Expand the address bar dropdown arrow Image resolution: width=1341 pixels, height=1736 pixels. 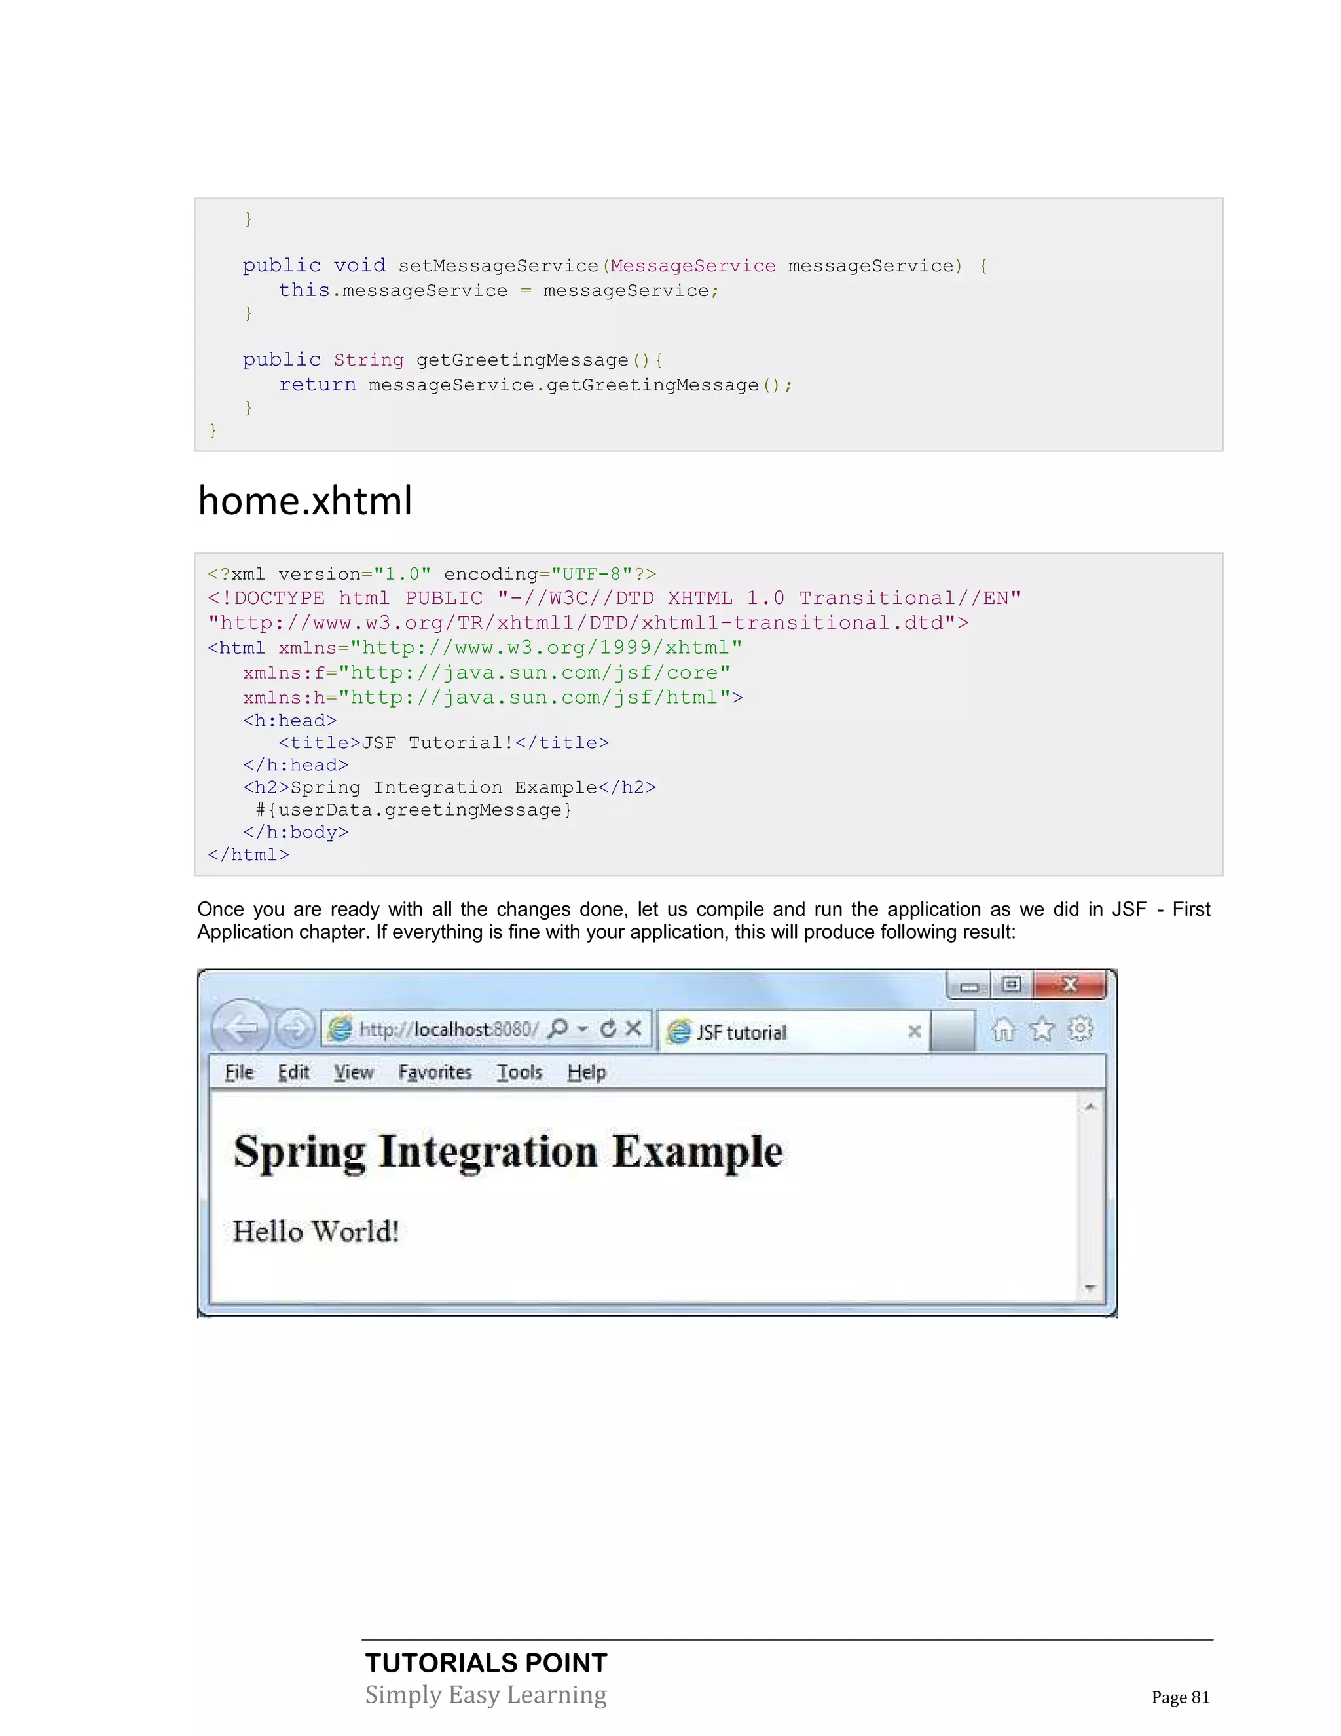click(x=582, y=1028)
